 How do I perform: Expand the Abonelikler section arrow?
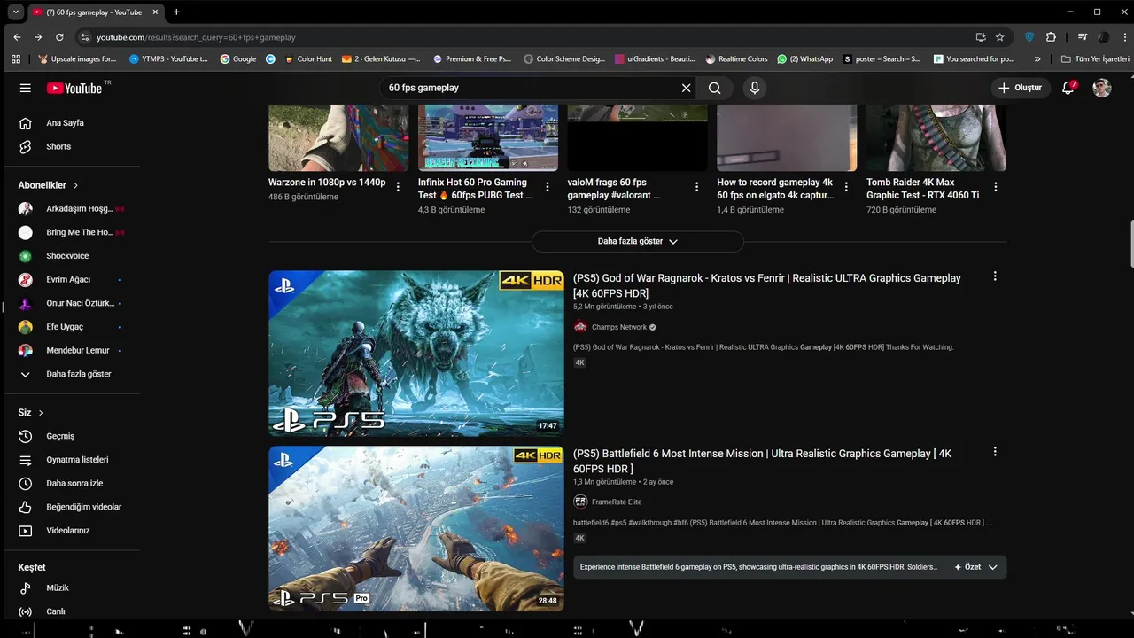[75, 185]
